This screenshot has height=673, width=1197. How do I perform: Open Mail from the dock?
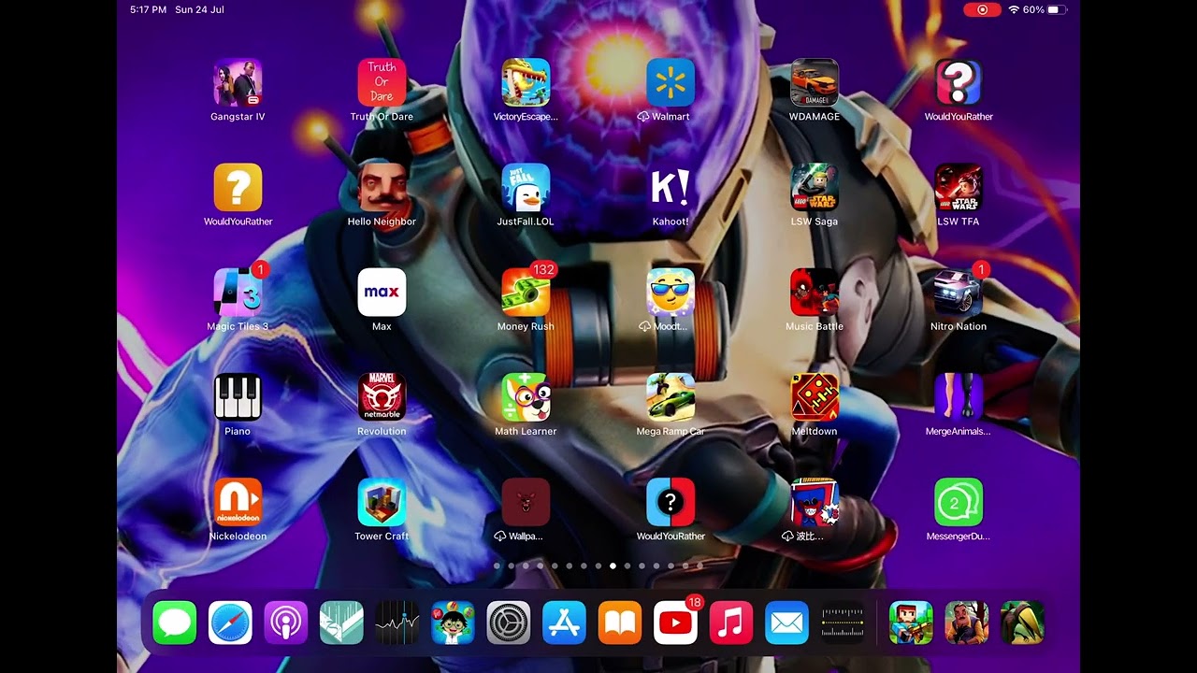coord(786,623)
